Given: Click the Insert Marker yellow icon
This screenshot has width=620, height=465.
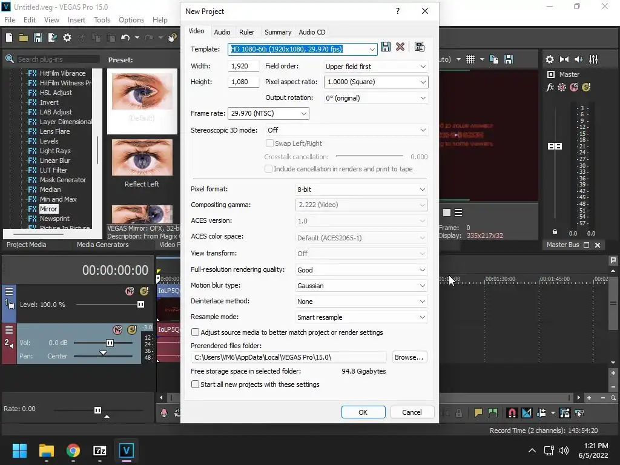Looking at the screenshot, I should [x=478, y=413].
